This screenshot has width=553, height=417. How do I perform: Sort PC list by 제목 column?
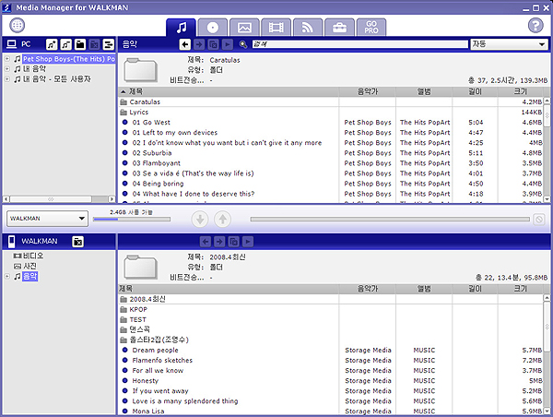point(229,92)
